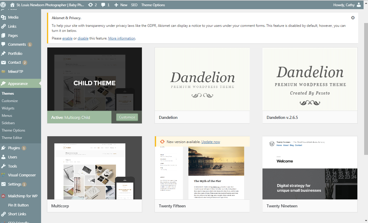
Task: Dismiss the Akismet privacy notice
Action: (x=353, y=18)
